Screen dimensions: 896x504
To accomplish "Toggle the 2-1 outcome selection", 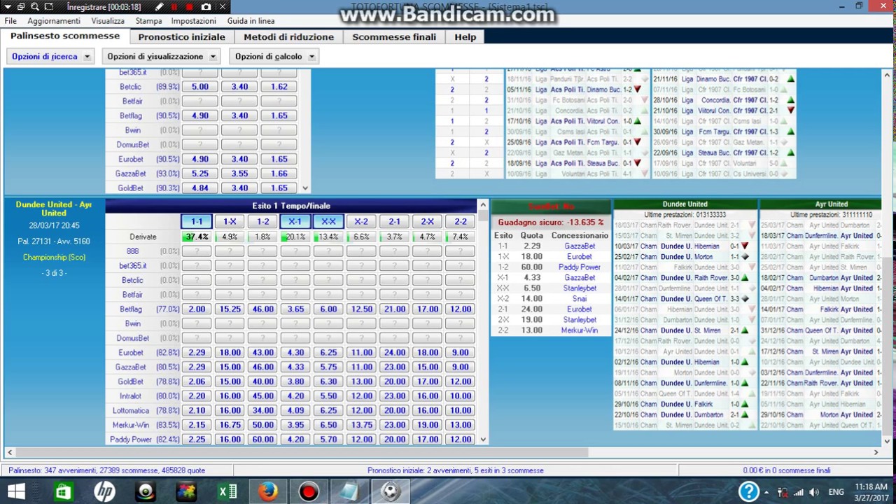I will click(395, 221).
